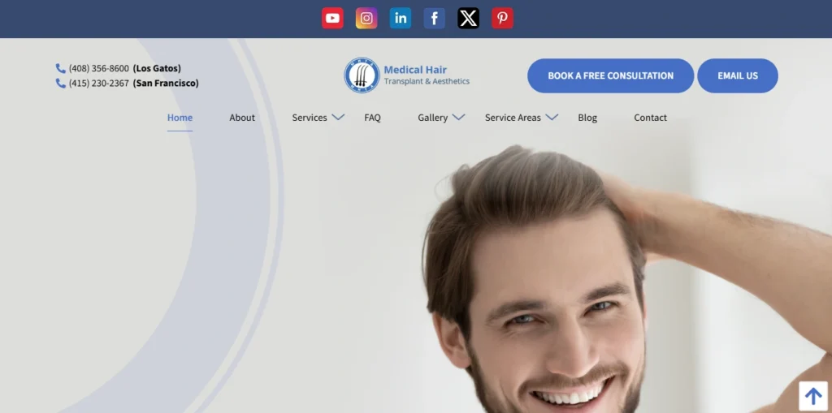Expand the Service Areas dropdown chevron

(x=552, y=117)
